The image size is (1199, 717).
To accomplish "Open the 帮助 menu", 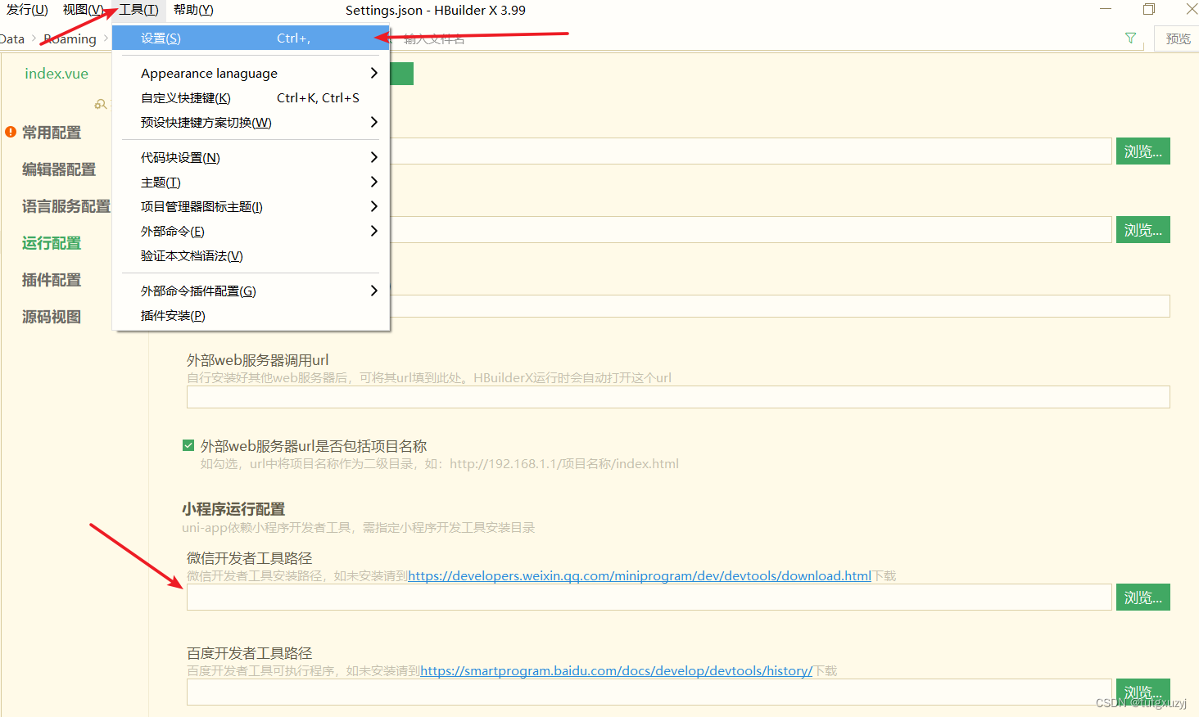I will click(x=193, y=10).
